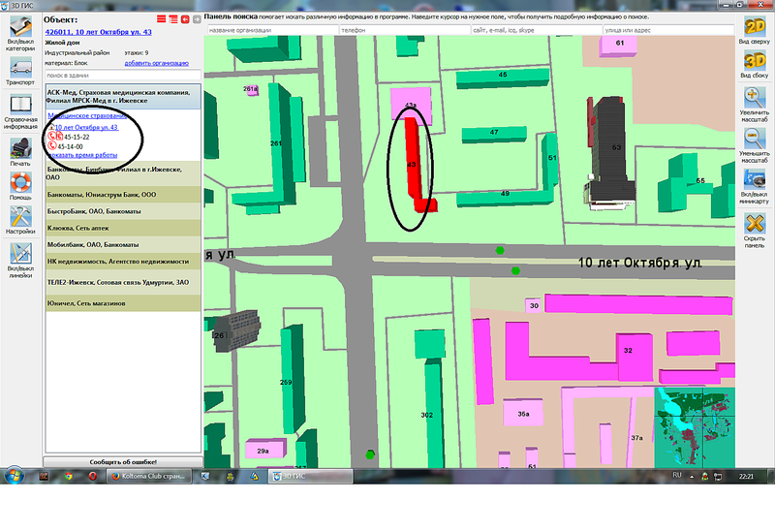Screen dimensions: 775x531
Task: Select building 51 above the street
Action: [550, 160]
